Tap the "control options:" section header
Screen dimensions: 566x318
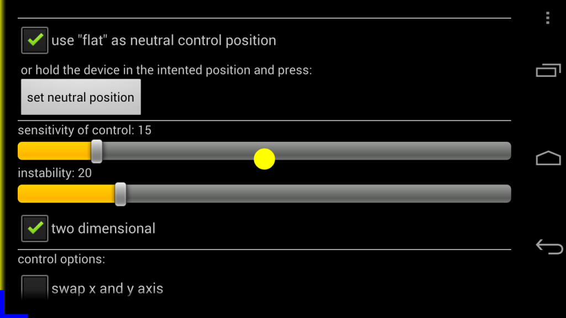point(61,259)
